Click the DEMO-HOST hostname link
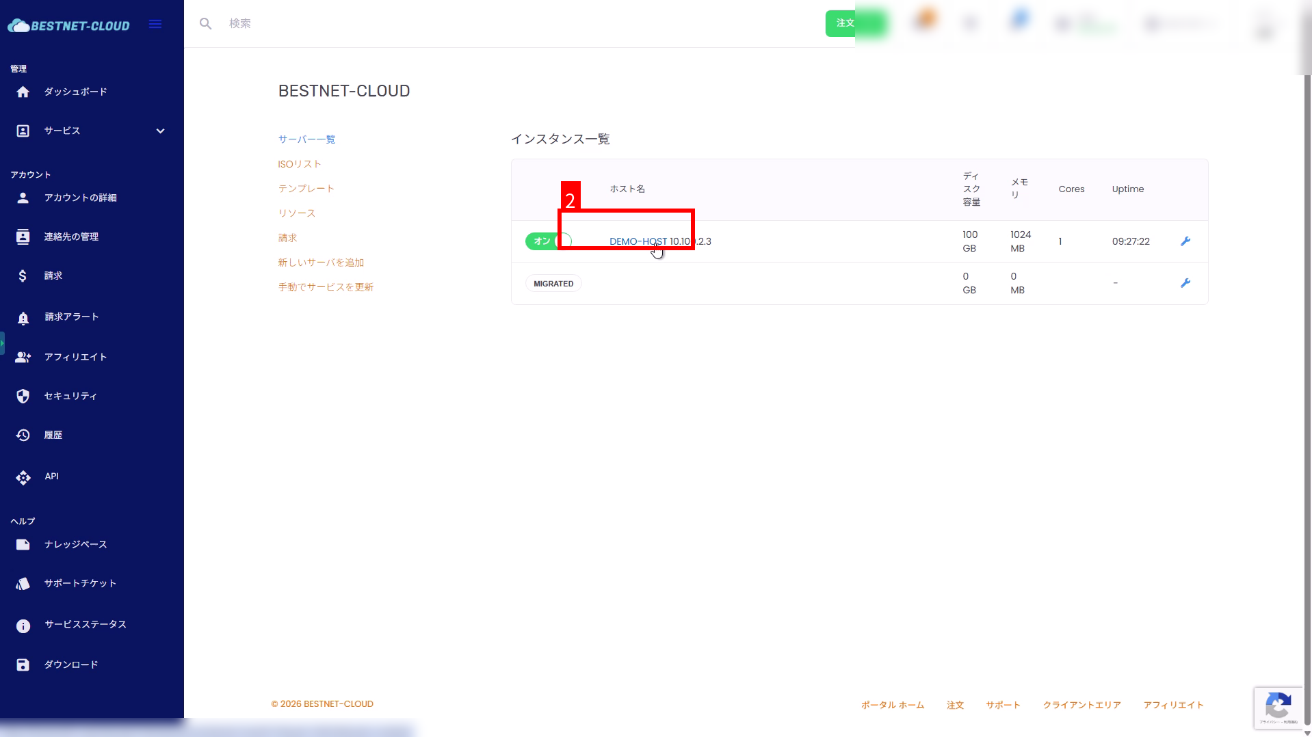 (638, 241)
